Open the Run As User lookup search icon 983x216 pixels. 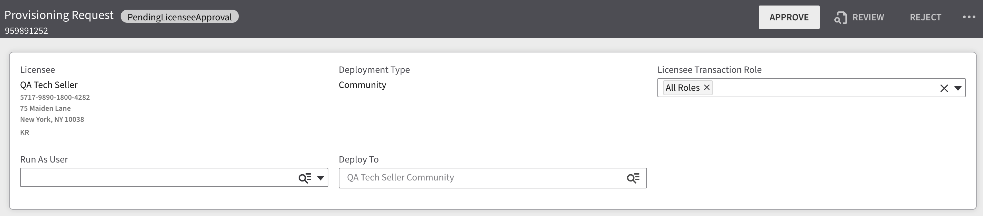pos(305,178)
